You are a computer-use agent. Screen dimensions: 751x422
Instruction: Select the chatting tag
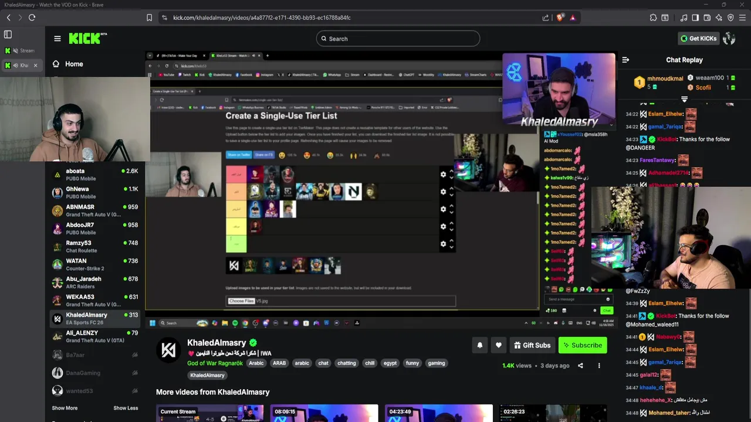[347, 363]
